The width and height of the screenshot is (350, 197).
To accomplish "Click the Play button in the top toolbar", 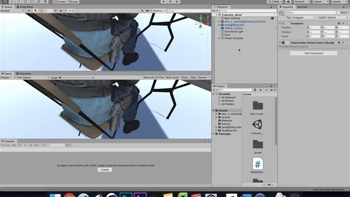I will (x=164, y=2).
